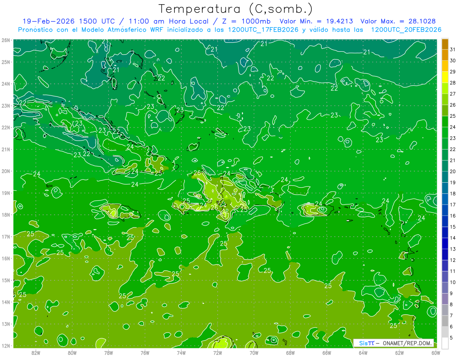
Task: Click the latitude axis label 17N
Action: (x=6, y=236)
